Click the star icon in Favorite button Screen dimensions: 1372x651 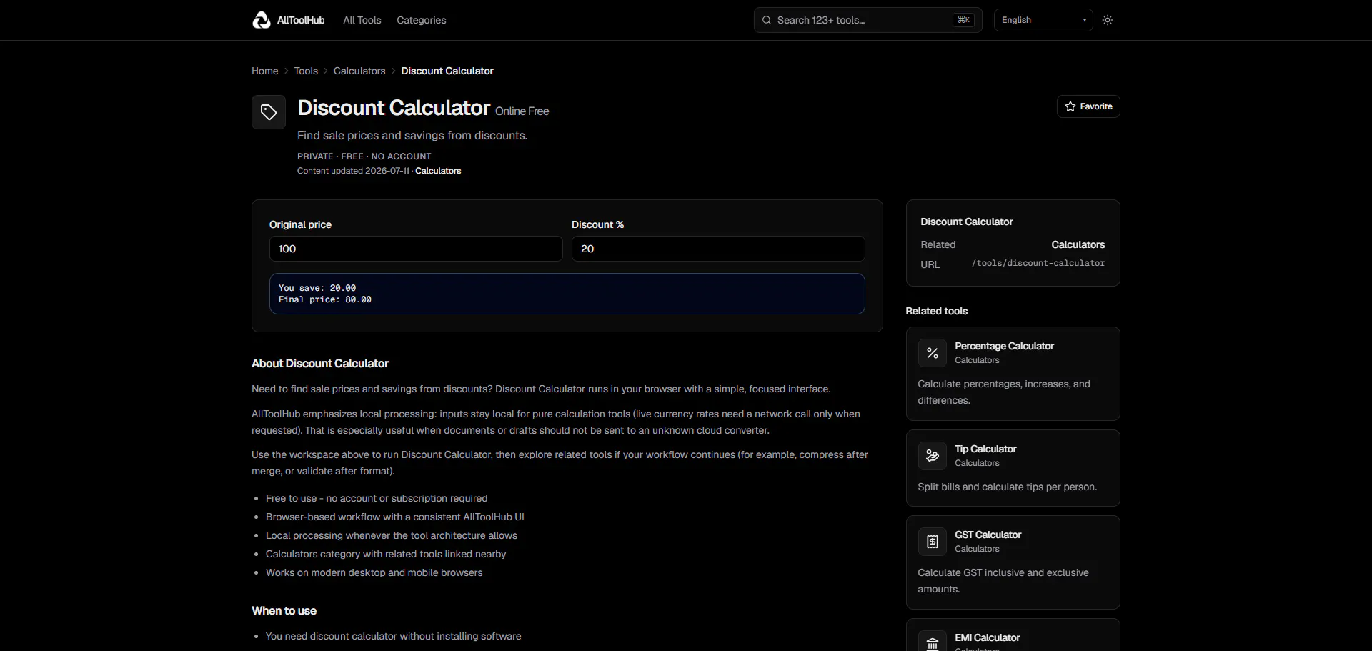[1070, 106]
